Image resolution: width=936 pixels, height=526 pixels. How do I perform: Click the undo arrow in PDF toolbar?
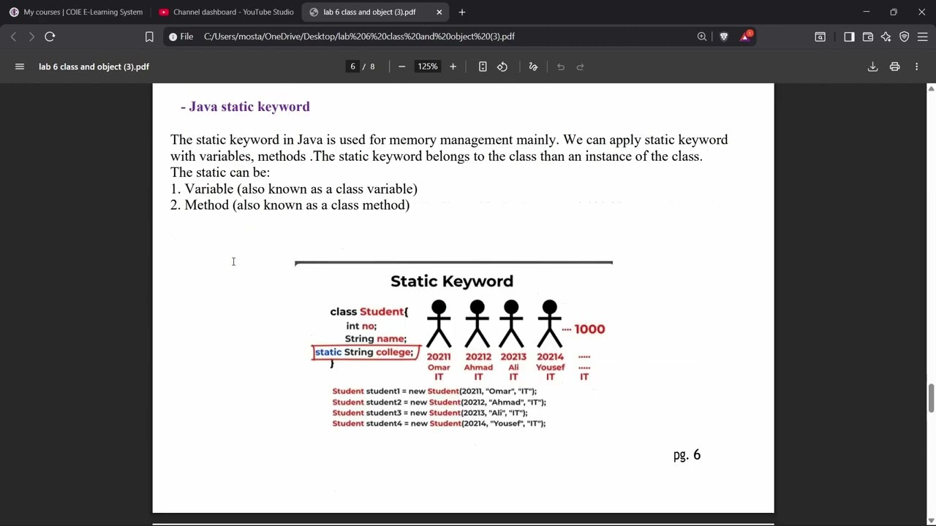pyautogui.click(x=561, y=66)
